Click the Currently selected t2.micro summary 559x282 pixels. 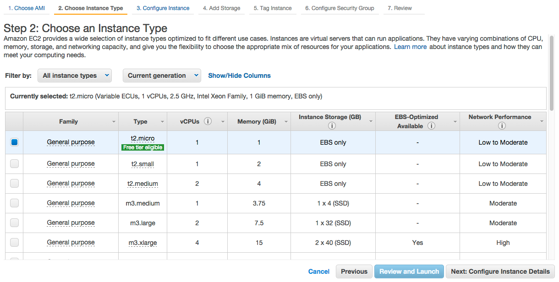(x=166, y=96)
